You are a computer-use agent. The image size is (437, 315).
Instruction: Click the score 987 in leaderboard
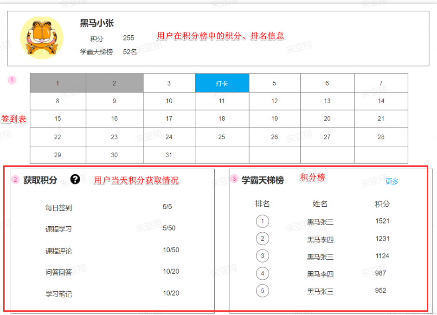pos(381,273)
